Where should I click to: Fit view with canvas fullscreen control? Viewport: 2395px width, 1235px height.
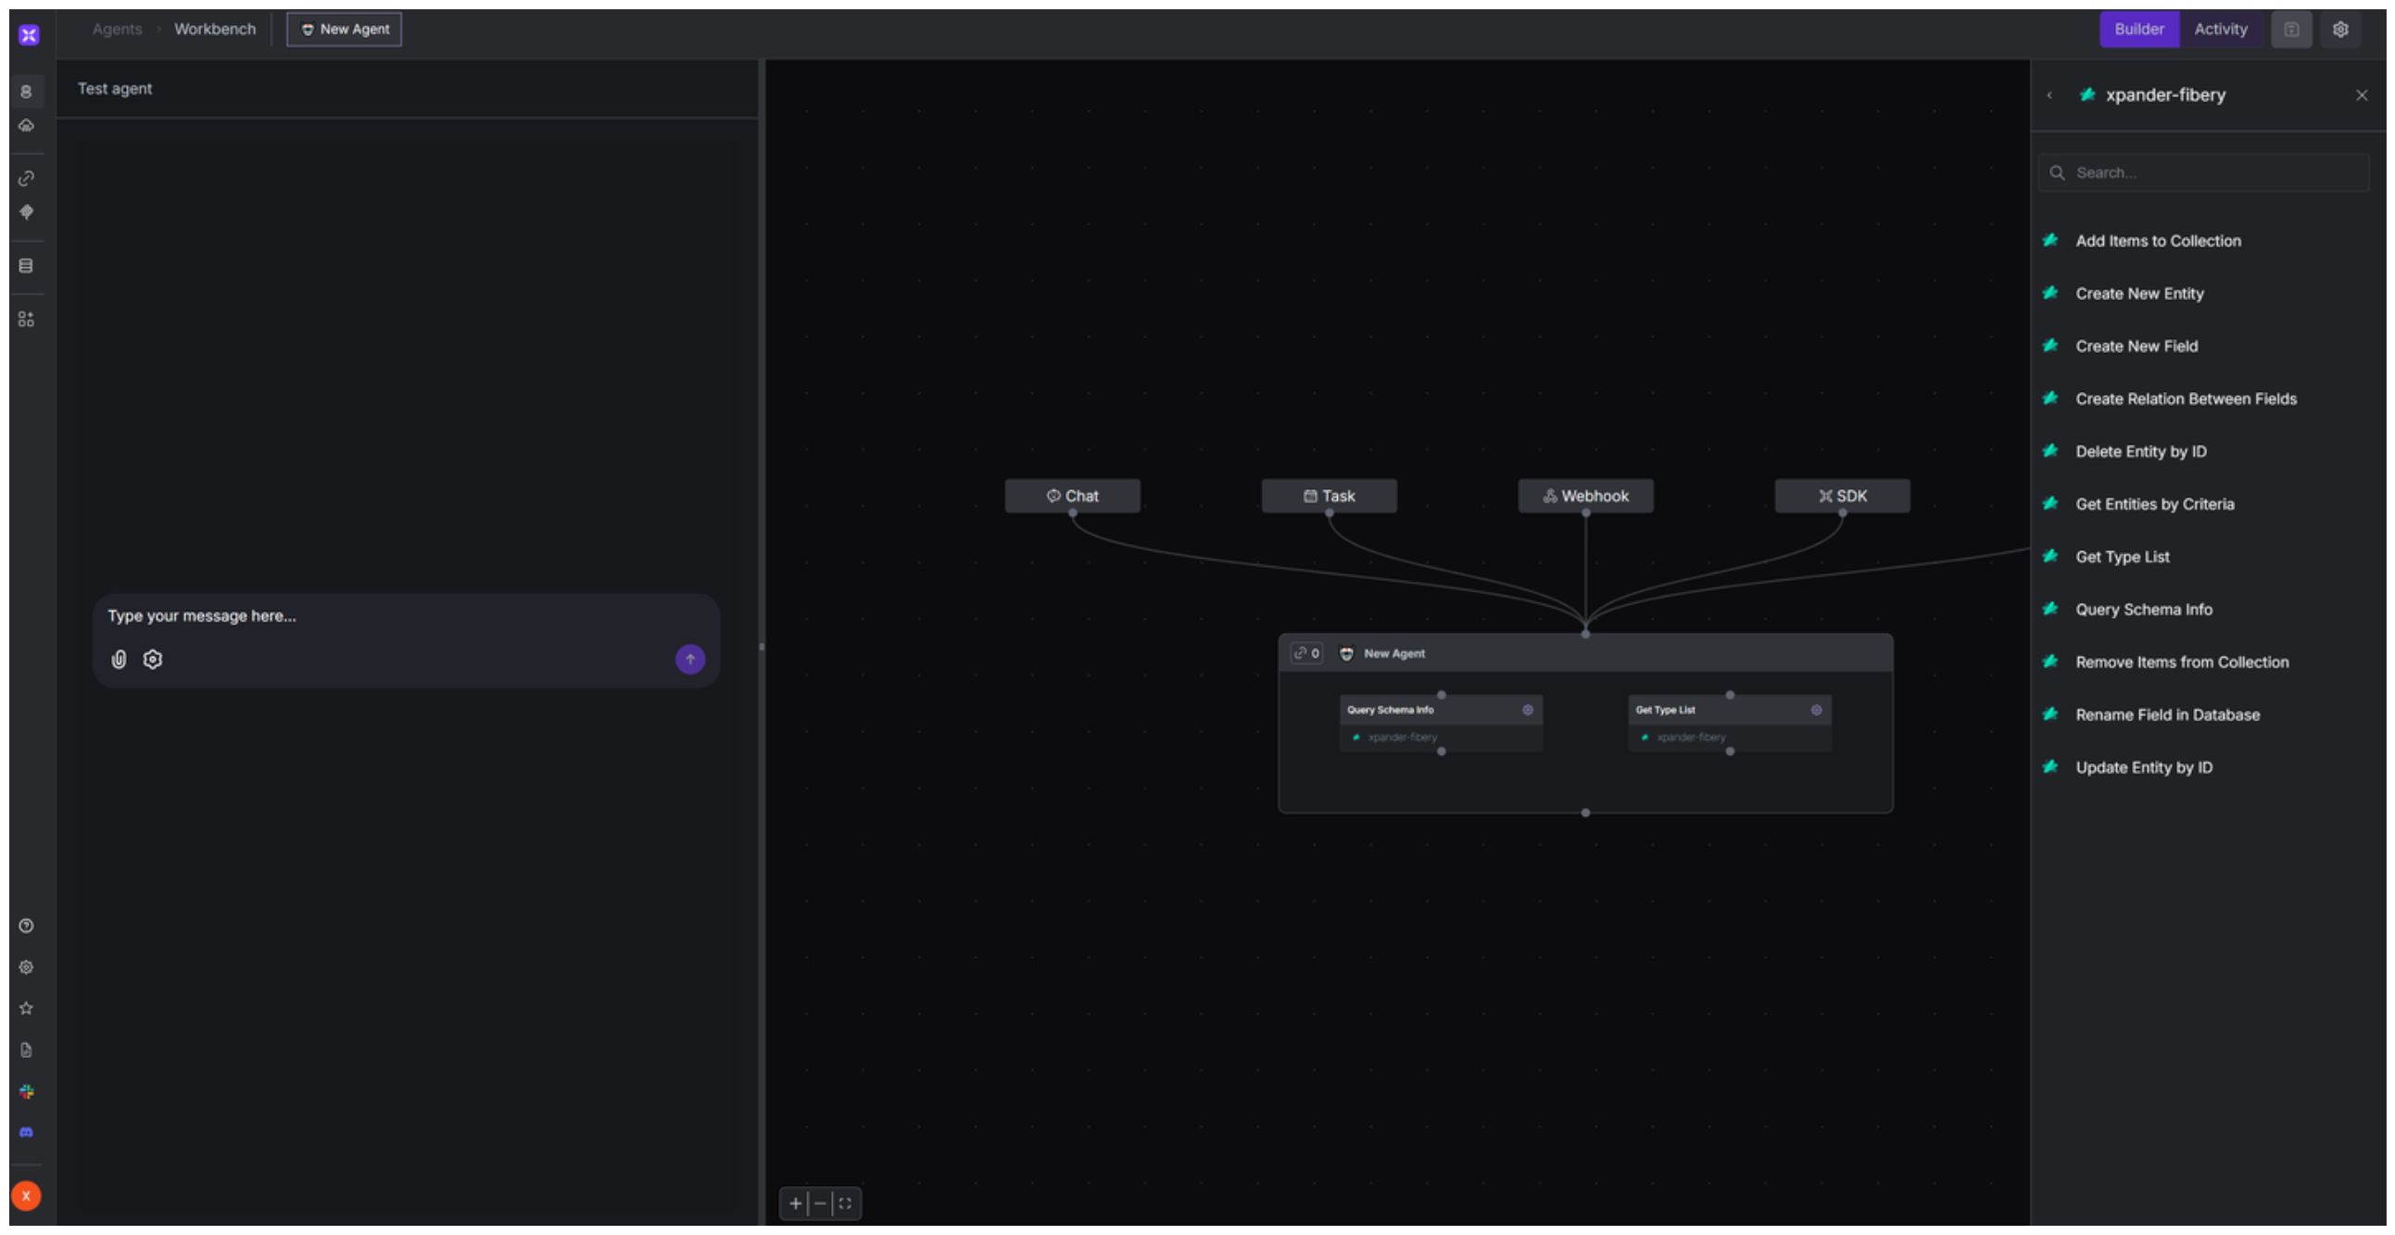point(845,1203)
